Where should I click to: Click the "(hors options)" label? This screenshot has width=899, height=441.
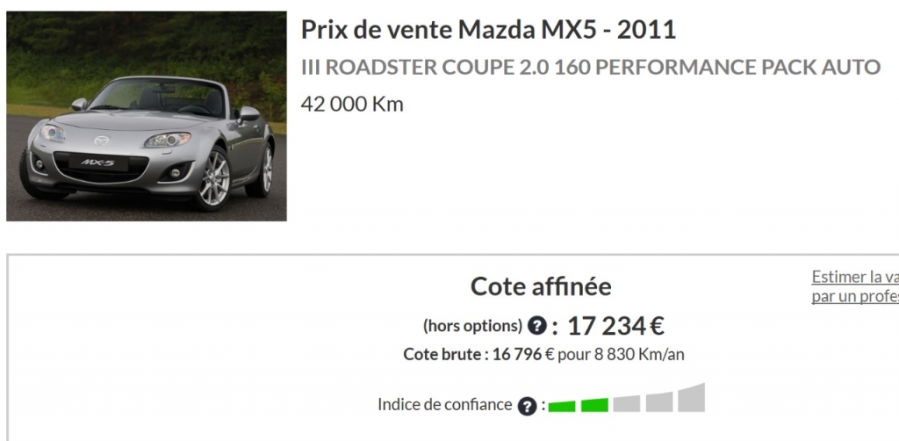coord(472,326)
